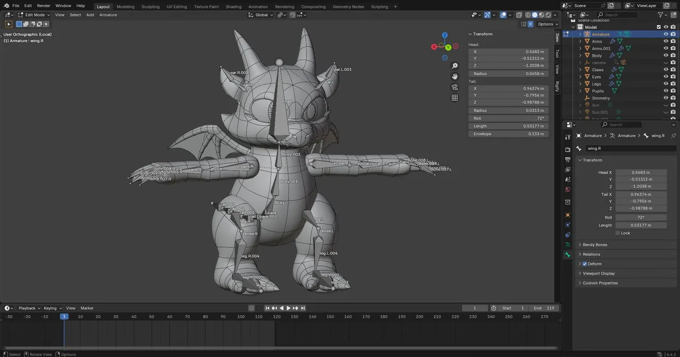Switch to the Geometry Nodes workspace tab

pyautogui.click(x=348, y=6)
